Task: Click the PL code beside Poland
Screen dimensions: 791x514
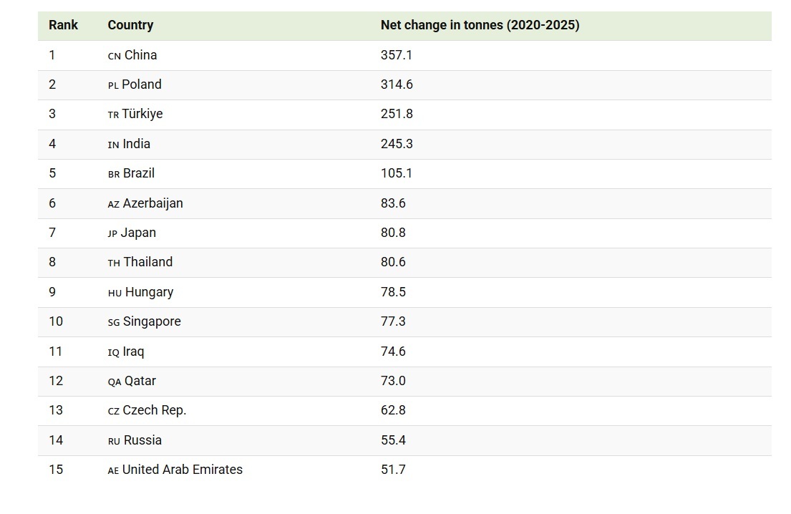Action: [x=113, y=85]
